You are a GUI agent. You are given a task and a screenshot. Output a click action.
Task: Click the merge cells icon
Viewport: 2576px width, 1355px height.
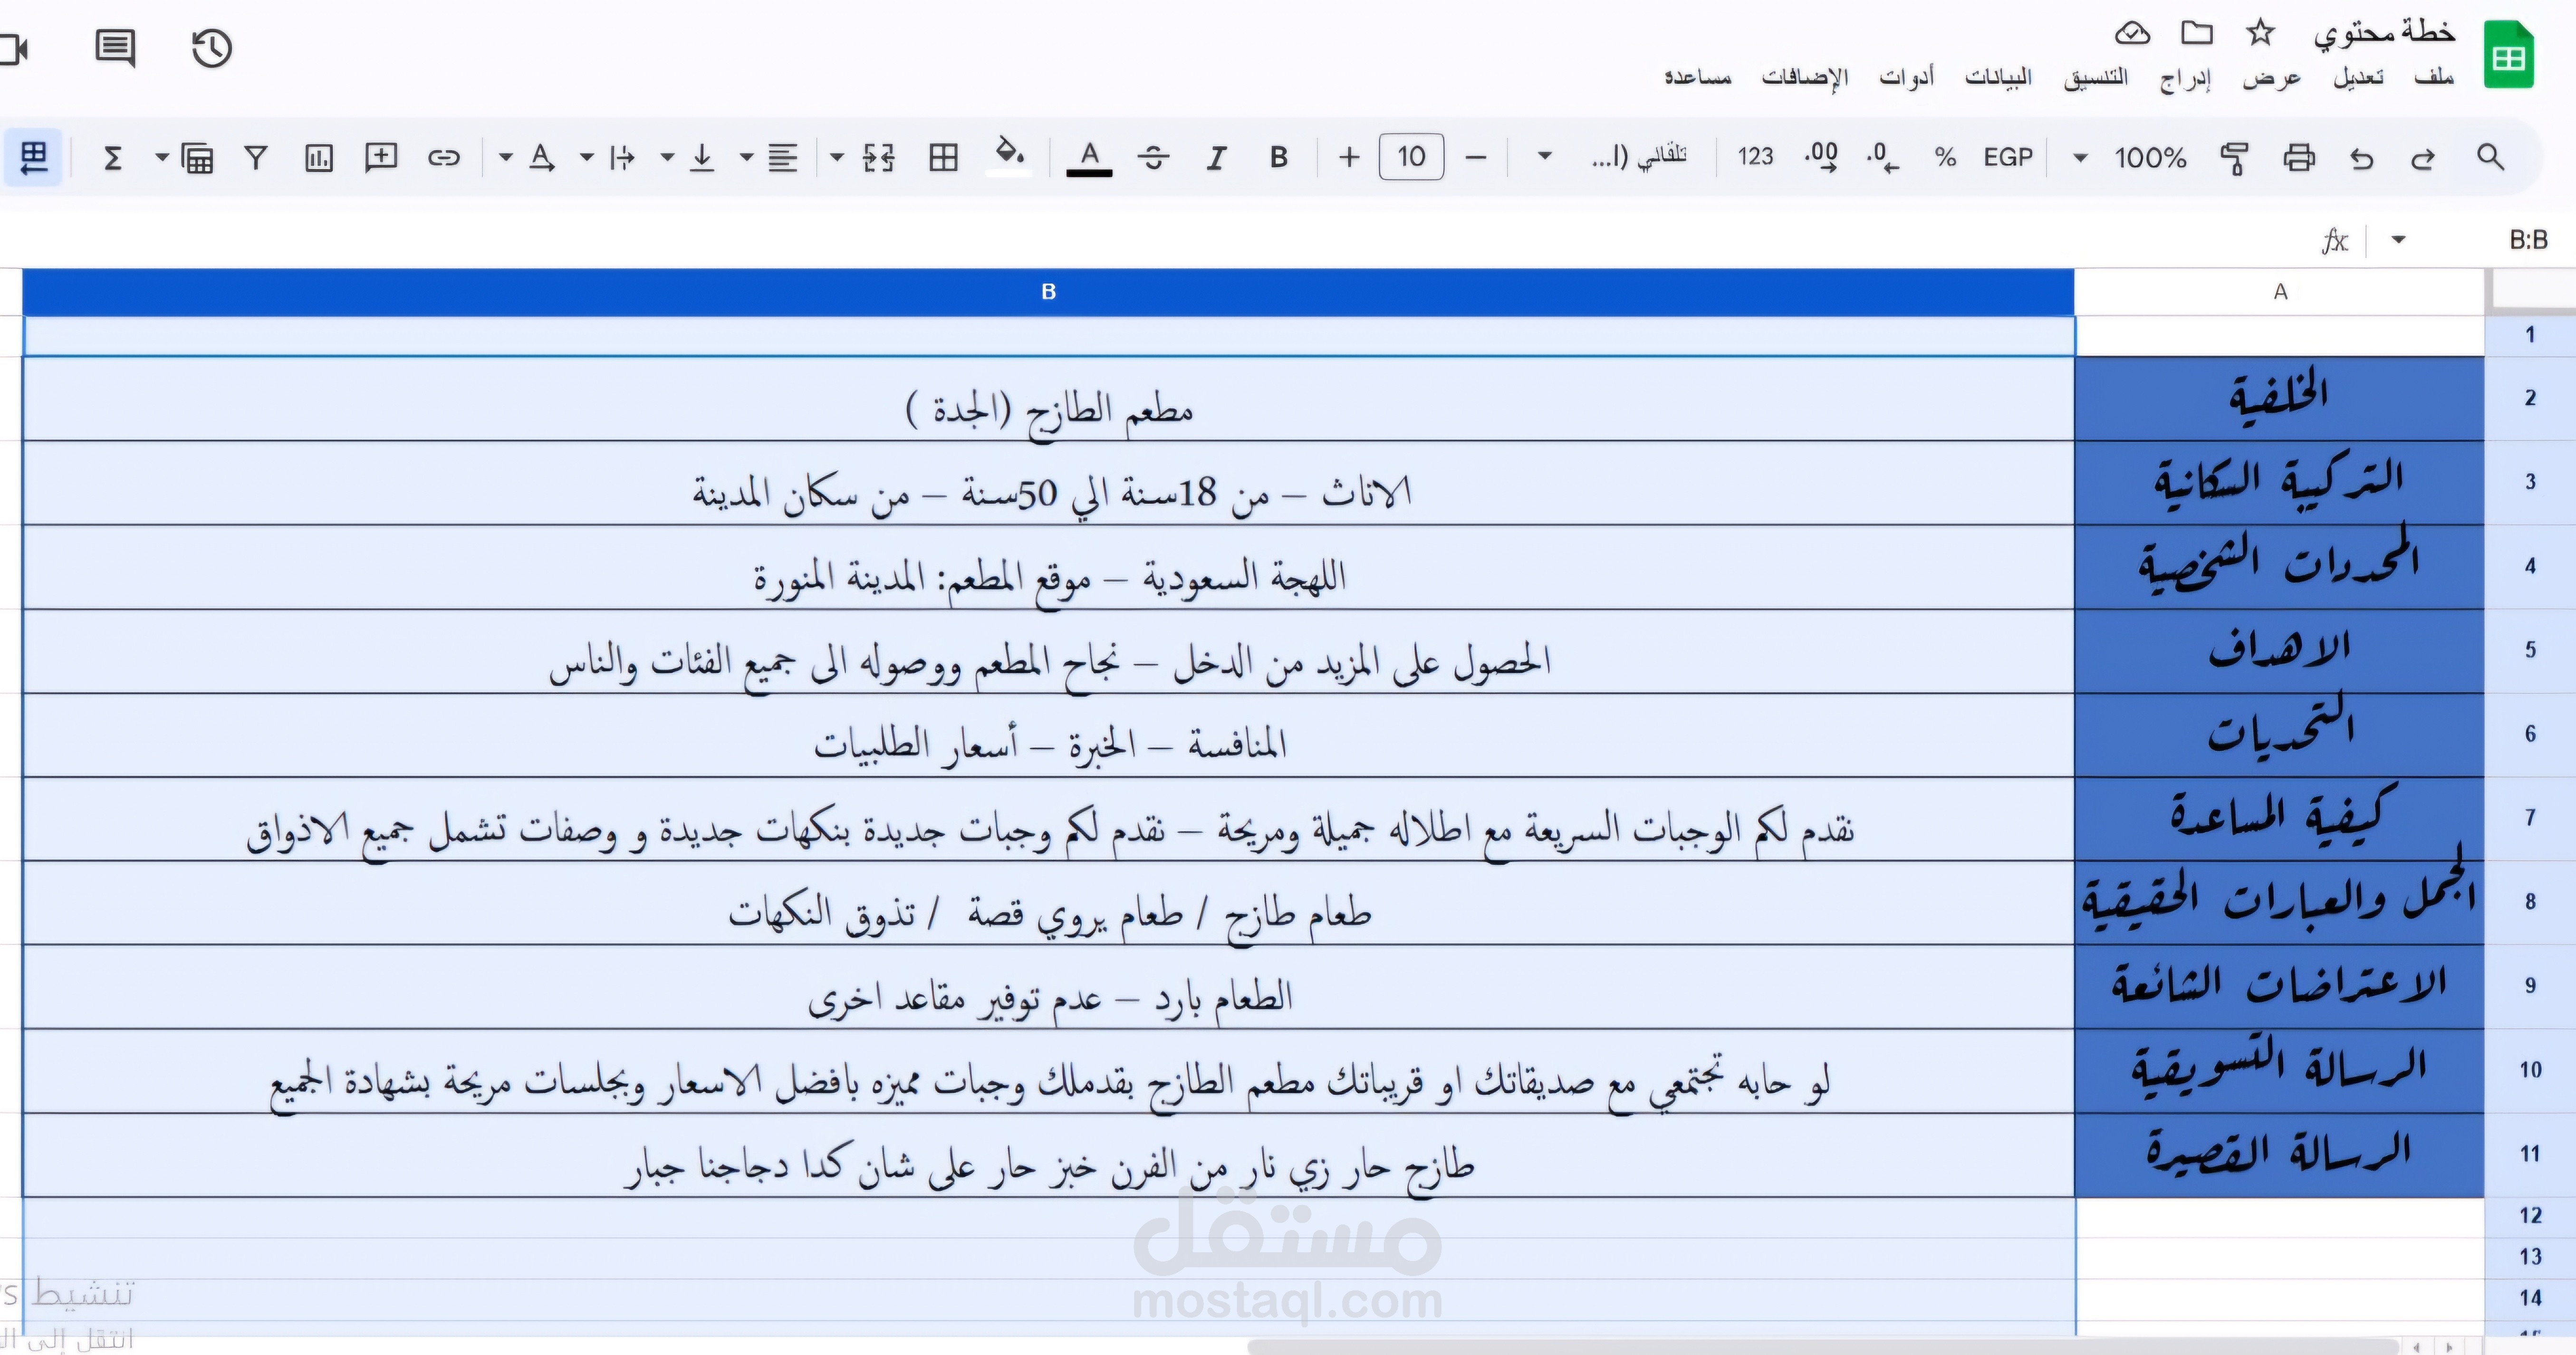click(x=878, y=157)
